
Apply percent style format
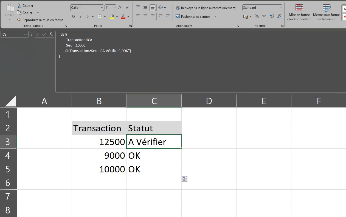pyautogui.click(x=257, y=16)
